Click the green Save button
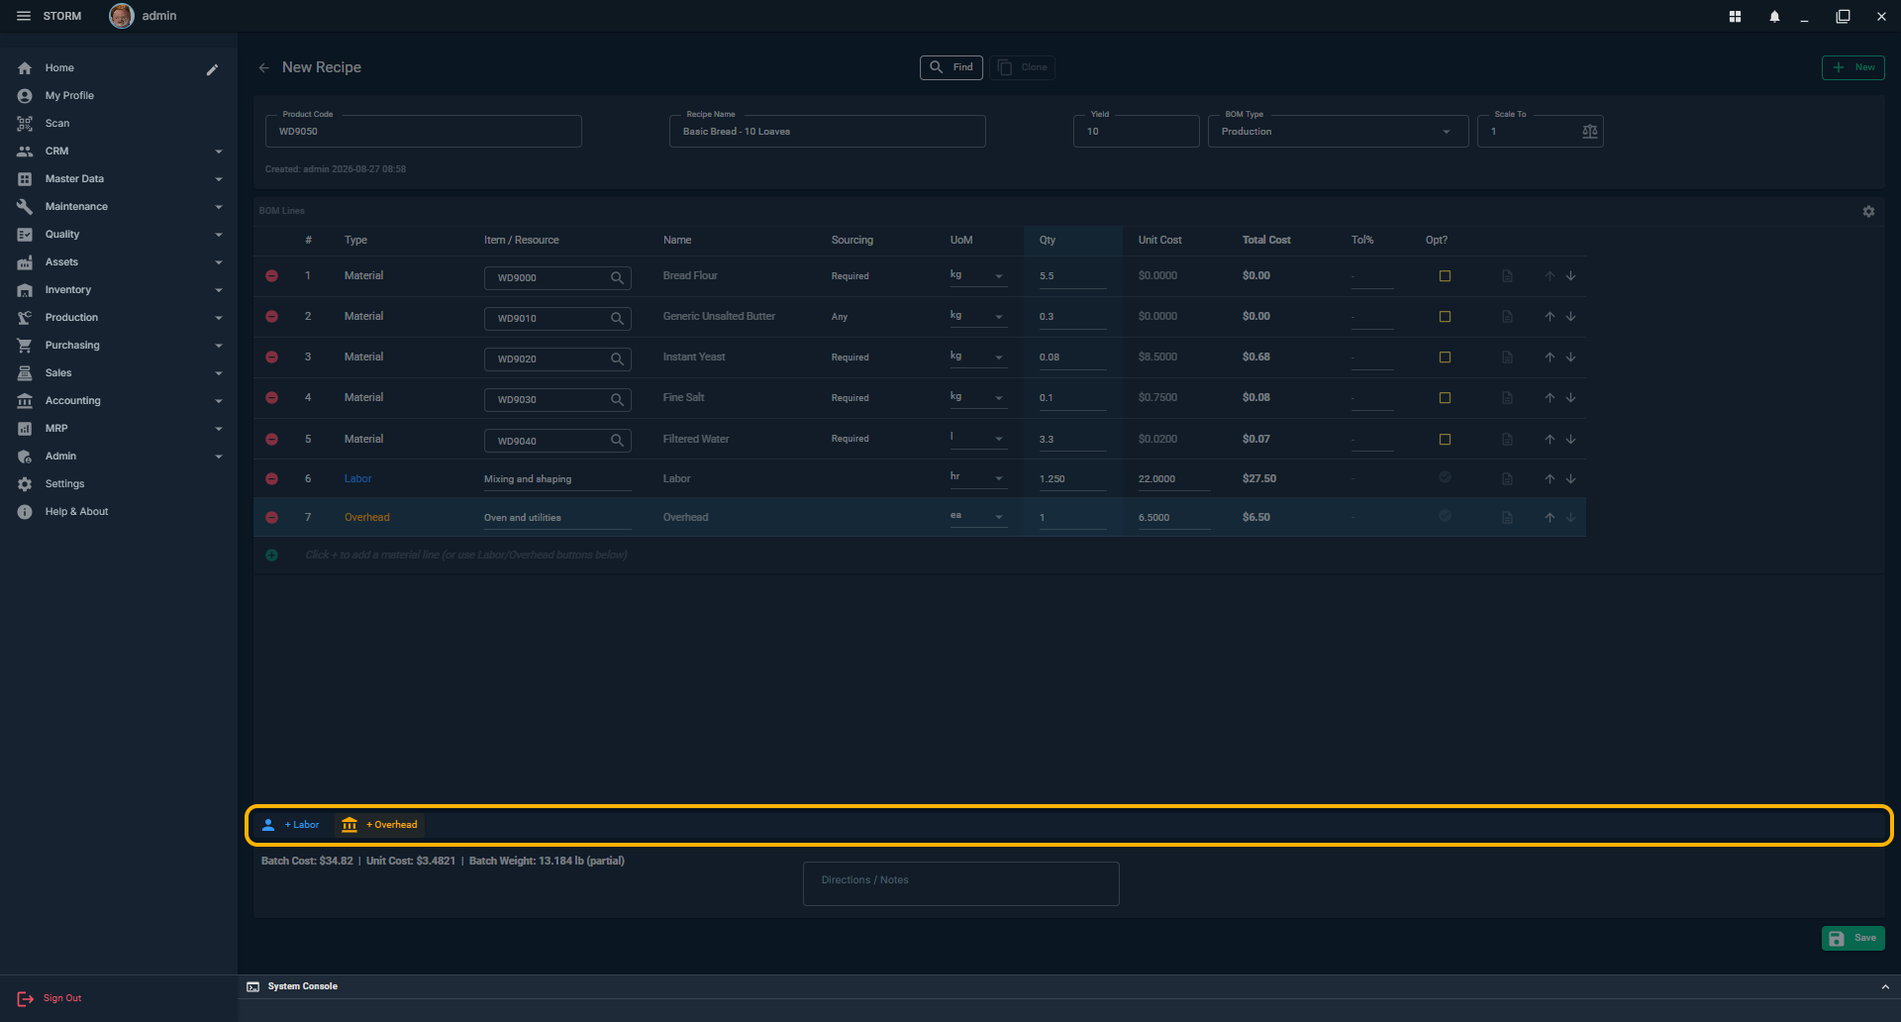 pyautogui.click(x=1852, y=938)
